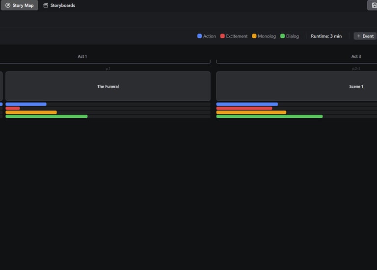Adjust Scene 1 blue Action bar
This screenshot has height=270, width=377.
coord(247,104)
